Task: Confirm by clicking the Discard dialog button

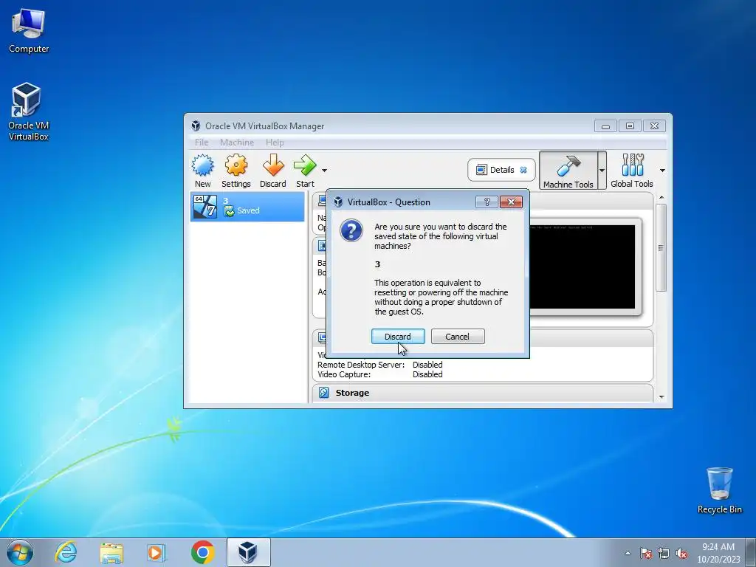Action: [398, 337]
